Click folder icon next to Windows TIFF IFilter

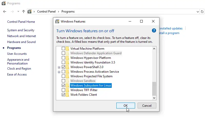pyautogui.click(x=67, y=90)
